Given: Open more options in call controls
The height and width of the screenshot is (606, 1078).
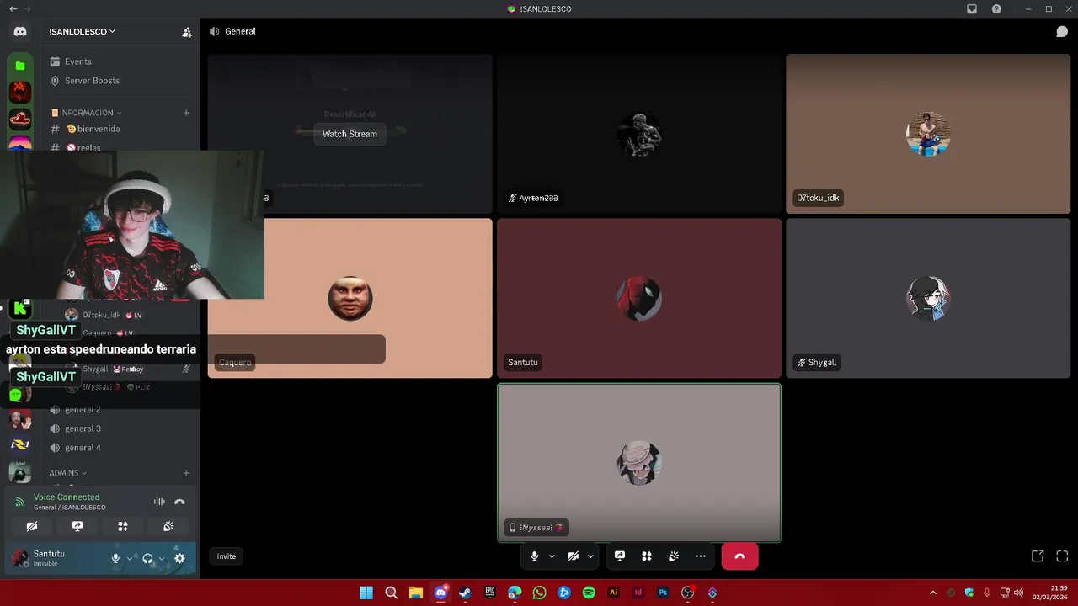Looking at the screenshot, I should (701, 556).
